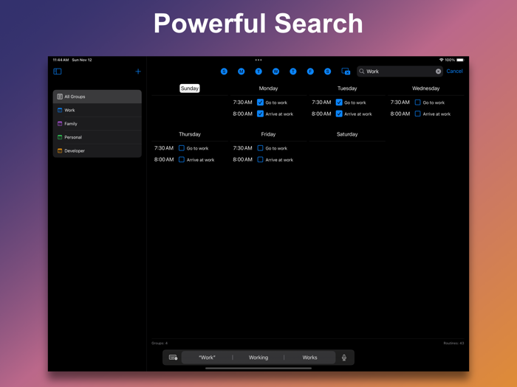Select the Family group
The width and height of the screenshot is (517, 387).
click(x=97, y=124)
